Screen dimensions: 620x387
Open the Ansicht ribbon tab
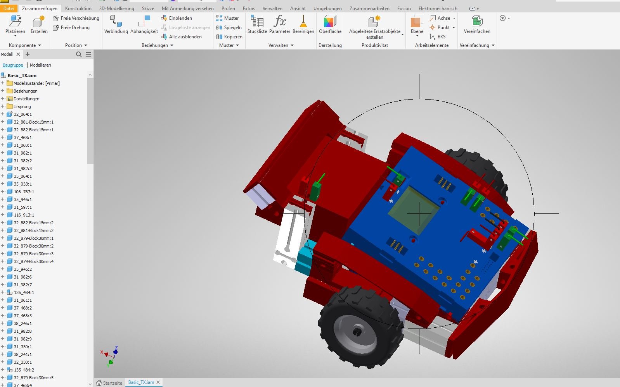coord(298,8)
